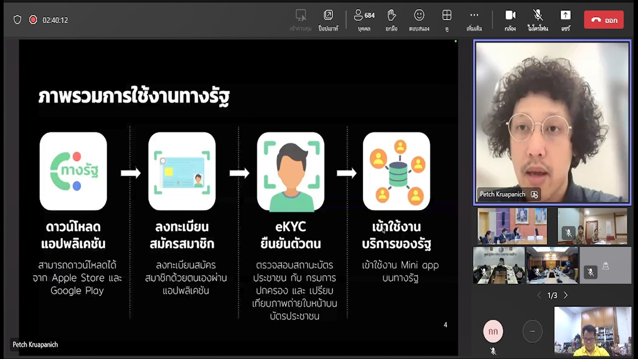This screenshot has width=638, height=359.
Task: Select the gray camera-off participant tile
Action: click(606, 265)
